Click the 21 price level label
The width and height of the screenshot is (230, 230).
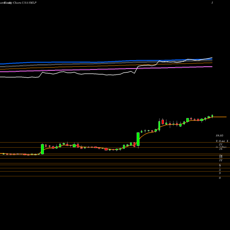[x=220, y=144]
